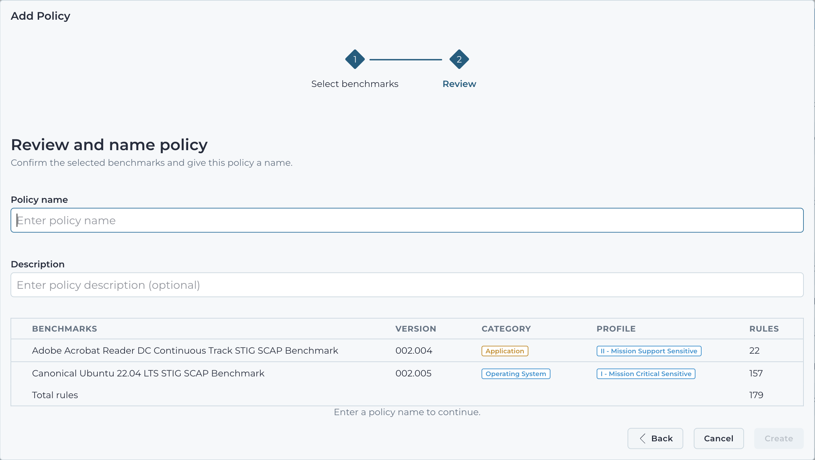
Task: Click the Total rules label
Action: click(55, 395)
